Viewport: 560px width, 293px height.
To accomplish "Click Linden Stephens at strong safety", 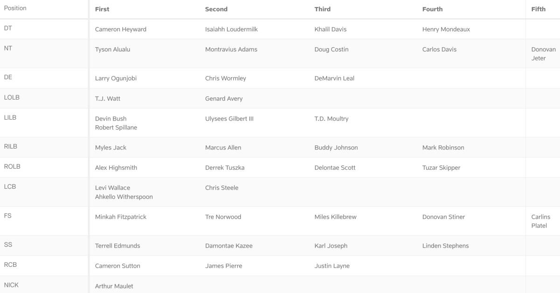I will [x=445, y=246].
